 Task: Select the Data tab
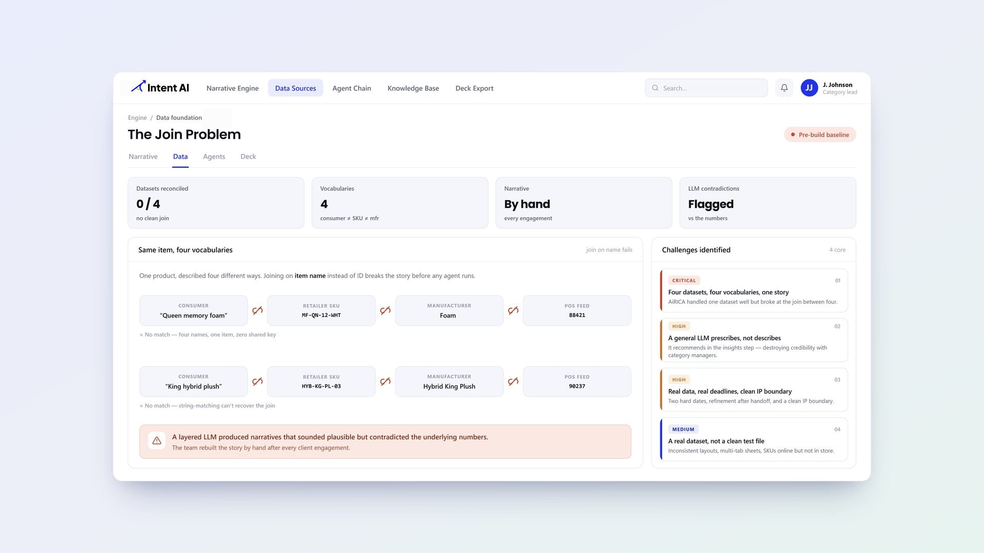point(180,157)
